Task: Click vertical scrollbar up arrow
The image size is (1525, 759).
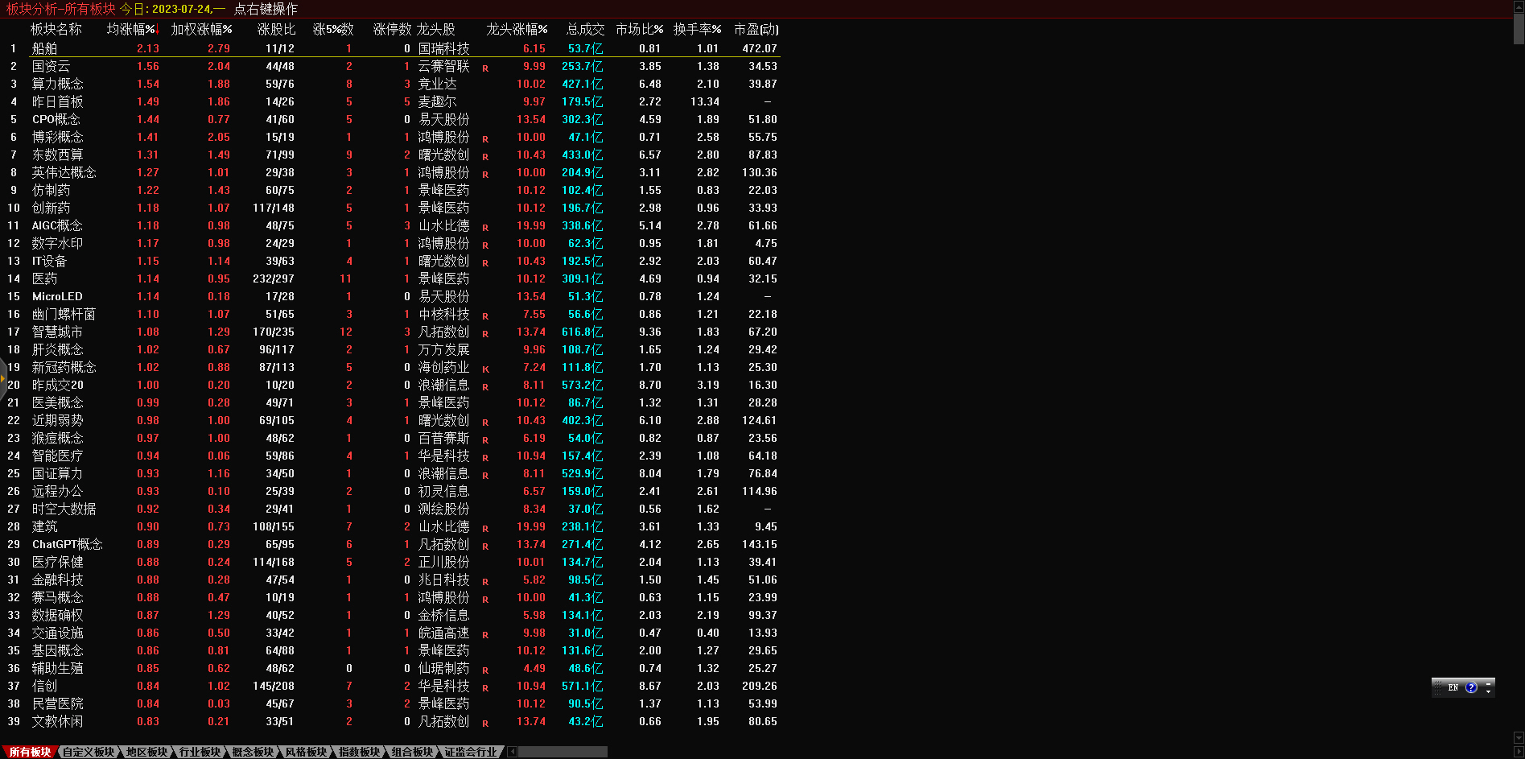Action: pyautogui.click(x=1519, y=7)
